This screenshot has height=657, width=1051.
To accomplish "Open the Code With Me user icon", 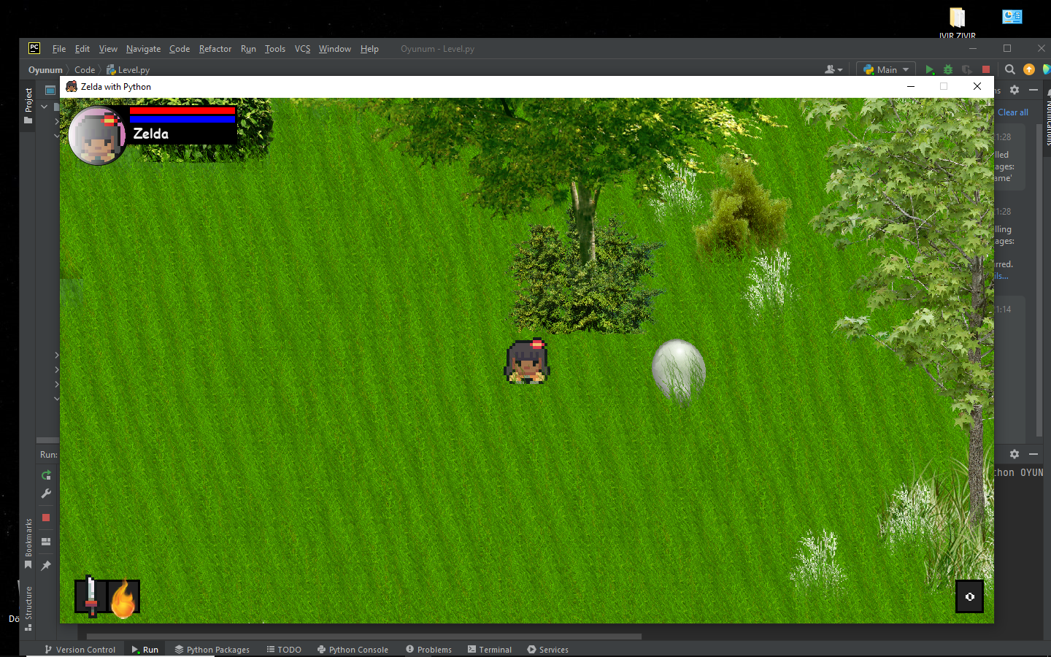I will (830, 69).
